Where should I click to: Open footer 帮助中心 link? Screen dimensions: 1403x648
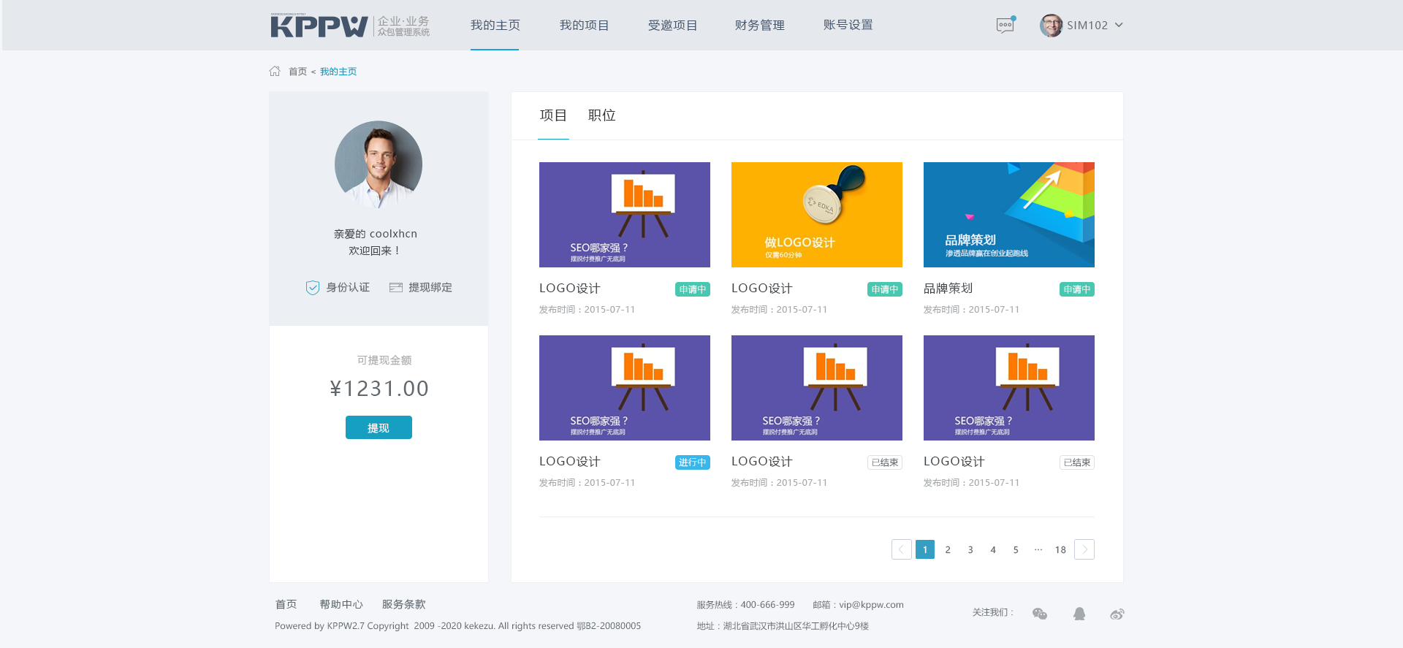click(x=341, y=604)
